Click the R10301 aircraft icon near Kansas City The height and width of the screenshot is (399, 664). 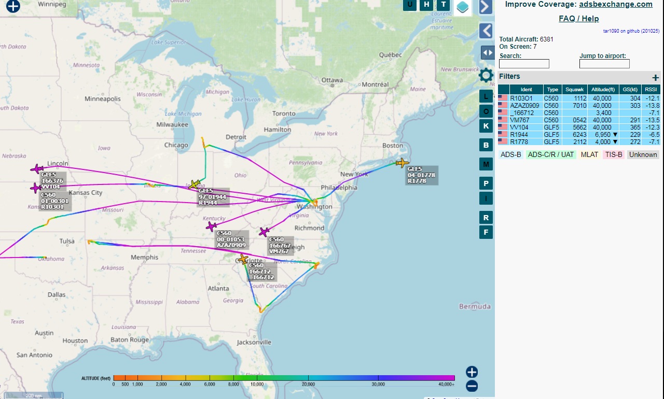(35, 188)
